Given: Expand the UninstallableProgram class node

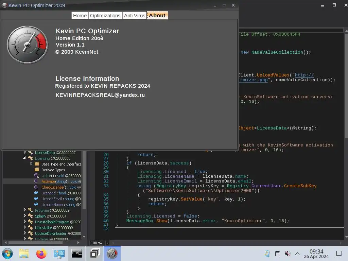Looking at the screenshot, I should 24,222.
